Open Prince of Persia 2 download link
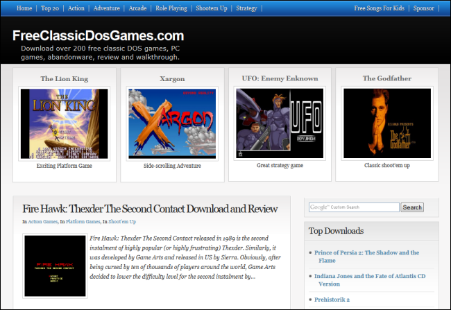This screenshot has width=451, height=310. pos(366,257)
